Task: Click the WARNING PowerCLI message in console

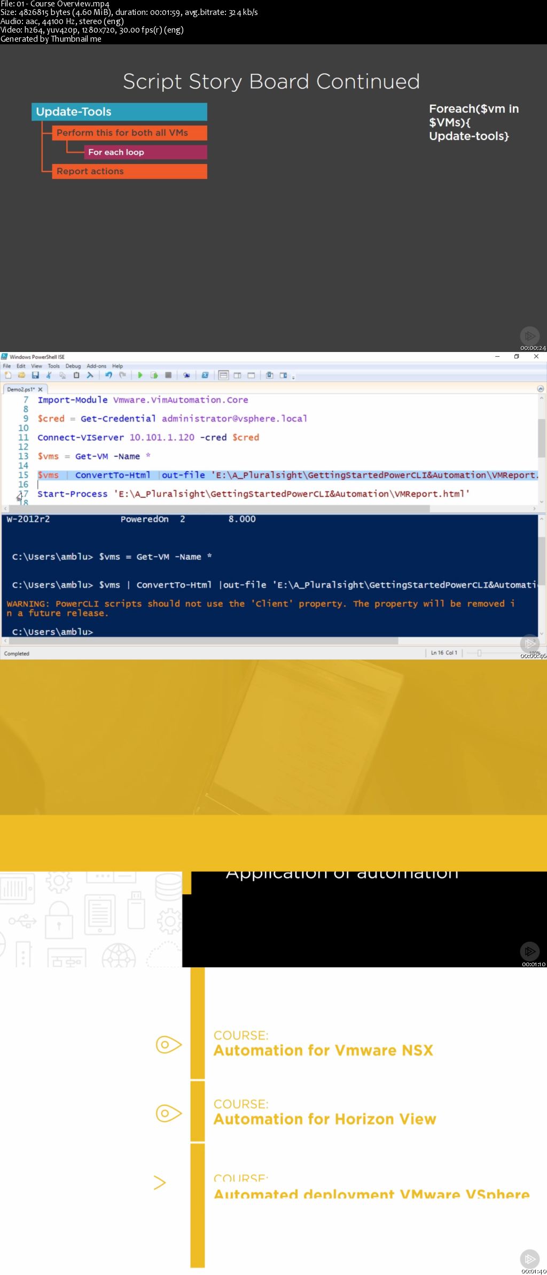Action: (x=261, y=608)
